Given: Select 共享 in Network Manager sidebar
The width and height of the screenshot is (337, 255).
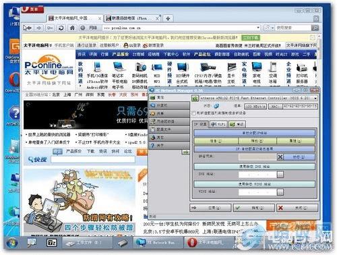Looking at the screenshot, I should point(169,113).
